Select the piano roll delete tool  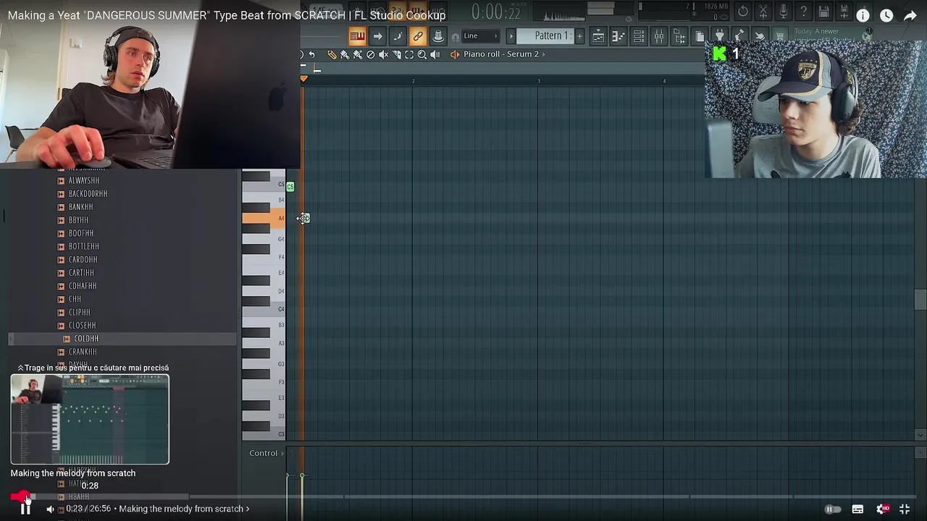click(x=371, y=54)
